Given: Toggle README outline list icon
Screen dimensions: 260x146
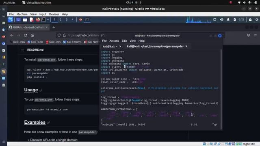Looking at the screenshot, I should click(x=23, y=50).
